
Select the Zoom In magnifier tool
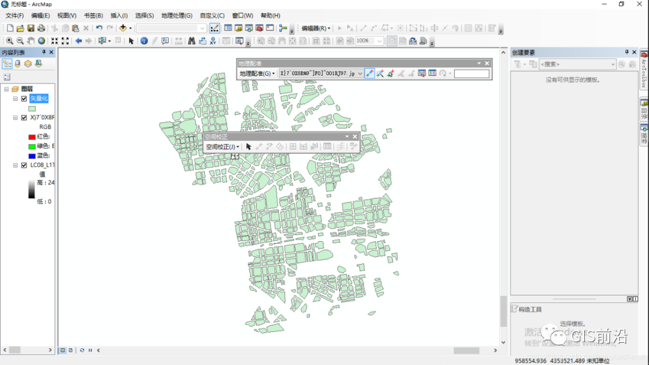pos(10,41)
